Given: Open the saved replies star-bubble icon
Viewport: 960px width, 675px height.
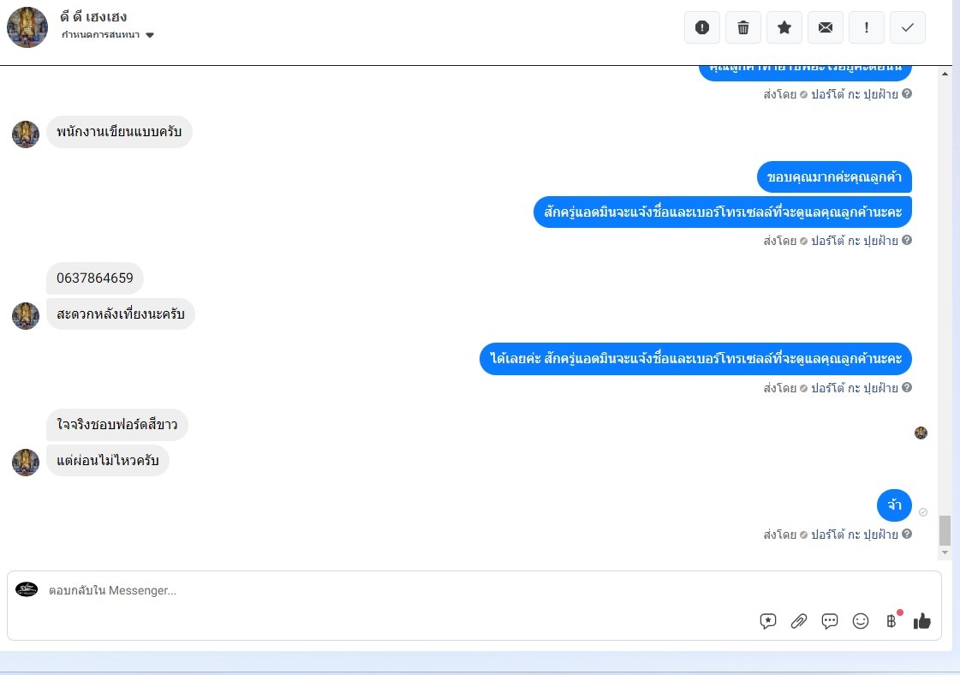Looking at the screenshot, I should pos(768,621).
